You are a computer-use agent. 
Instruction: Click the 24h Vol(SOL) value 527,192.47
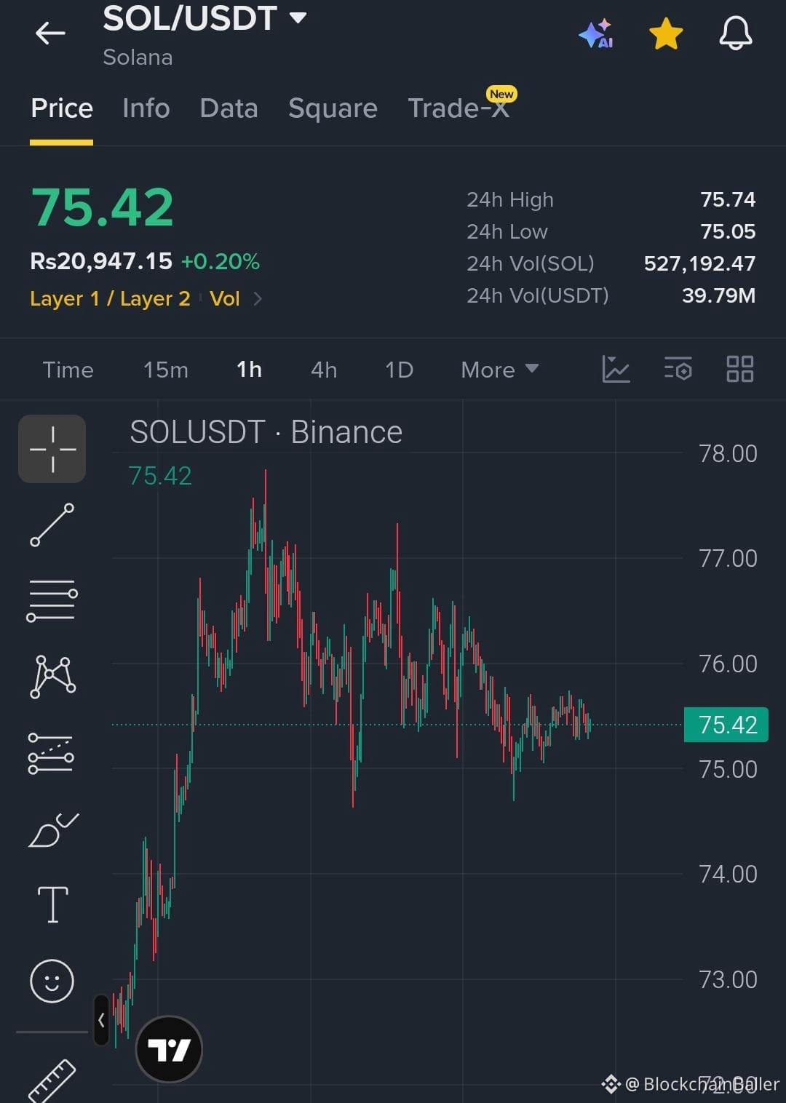(700, 263)
